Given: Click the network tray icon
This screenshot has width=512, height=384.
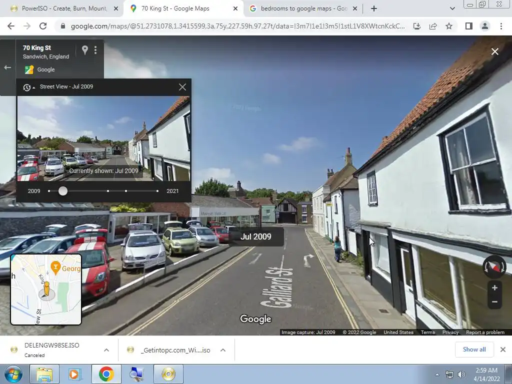Looking at the screenshot, I should 449,374.
